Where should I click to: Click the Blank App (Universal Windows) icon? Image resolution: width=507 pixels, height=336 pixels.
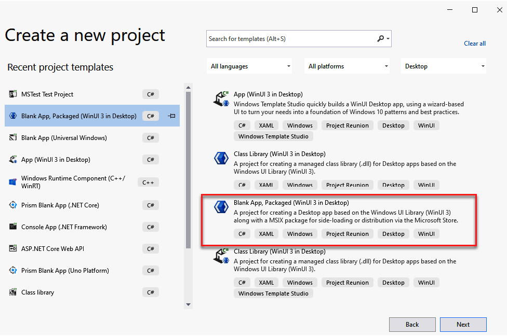pos(13,138)
